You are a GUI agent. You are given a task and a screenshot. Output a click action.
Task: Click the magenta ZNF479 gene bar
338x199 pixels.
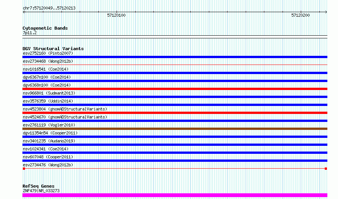pyautogui.click(x=175, y=195)
